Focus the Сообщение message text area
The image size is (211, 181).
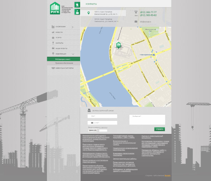tap(147, 120)
